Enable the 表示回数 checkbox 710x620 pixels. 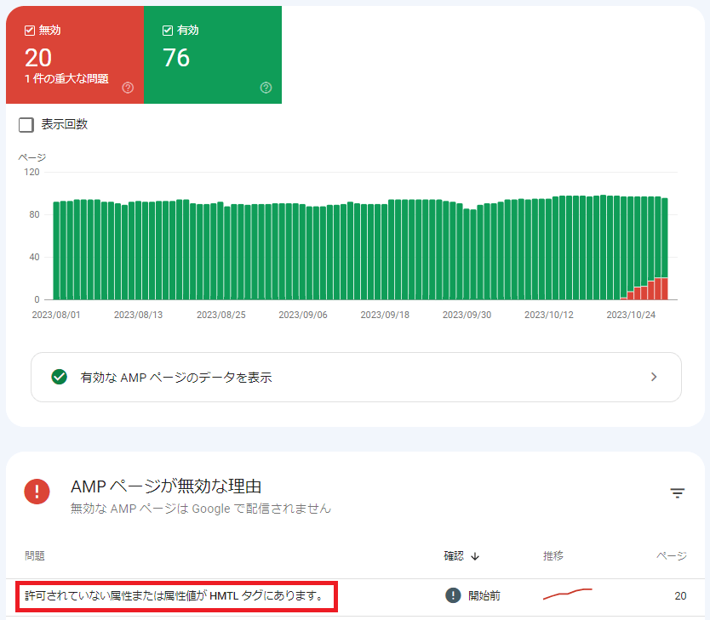click(x=26, y=125)
